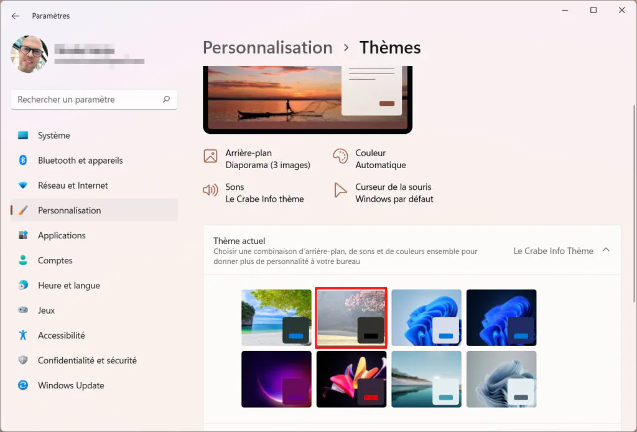Click the Sons speaker icon
This screenshot has width=637, height=432.
[210, 190]
